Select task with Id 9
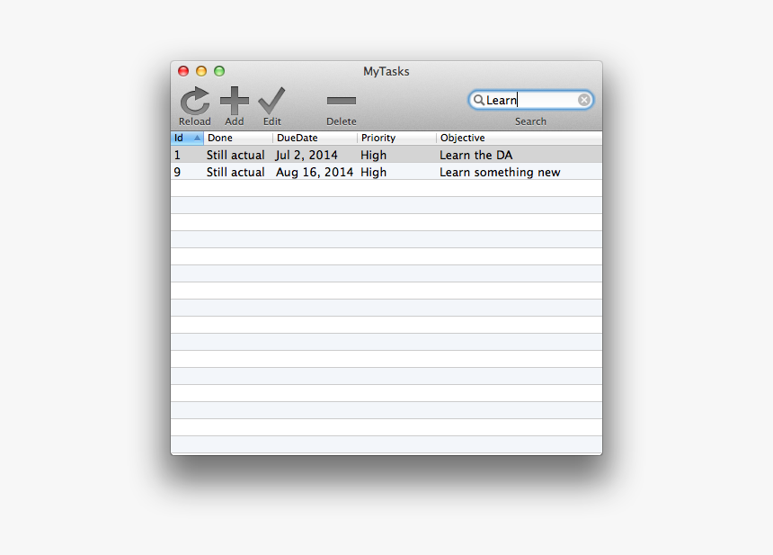Screen dimensions: 773x555 (x=176, y=172)
